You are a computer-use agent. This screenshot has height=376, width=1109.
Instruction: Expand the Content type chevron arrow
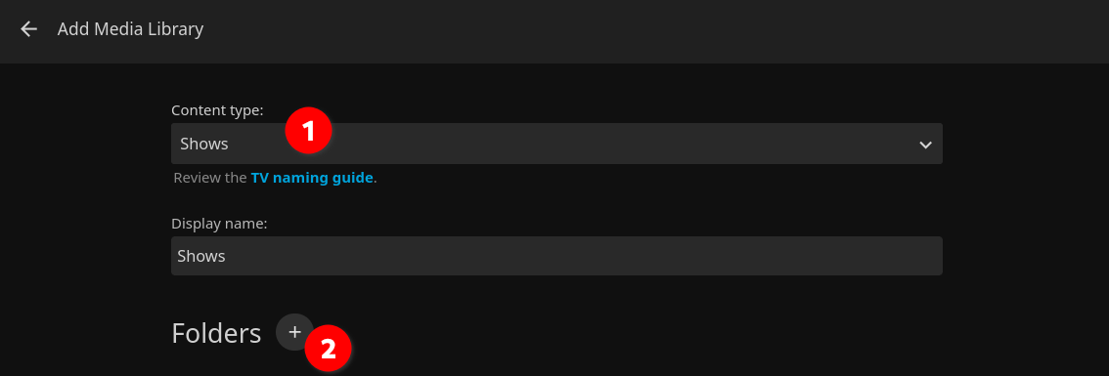925,145
